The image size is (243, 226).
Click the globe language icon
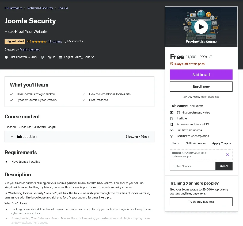[x=42, y=57]
